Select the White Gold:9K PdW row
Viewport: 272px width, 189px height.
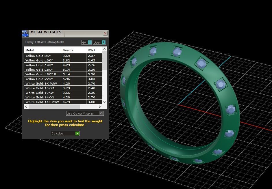[x=63, y=83]
